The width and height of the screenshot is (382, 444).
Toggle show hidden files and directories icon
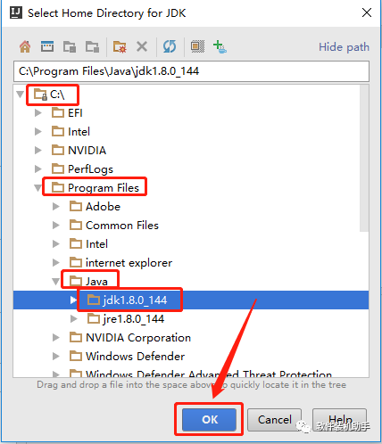[x=197, y=46]
